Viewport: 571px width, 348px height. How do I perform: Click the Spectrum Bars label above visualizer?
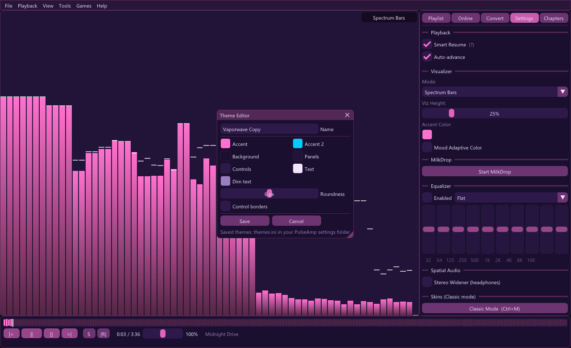[389, 18]
